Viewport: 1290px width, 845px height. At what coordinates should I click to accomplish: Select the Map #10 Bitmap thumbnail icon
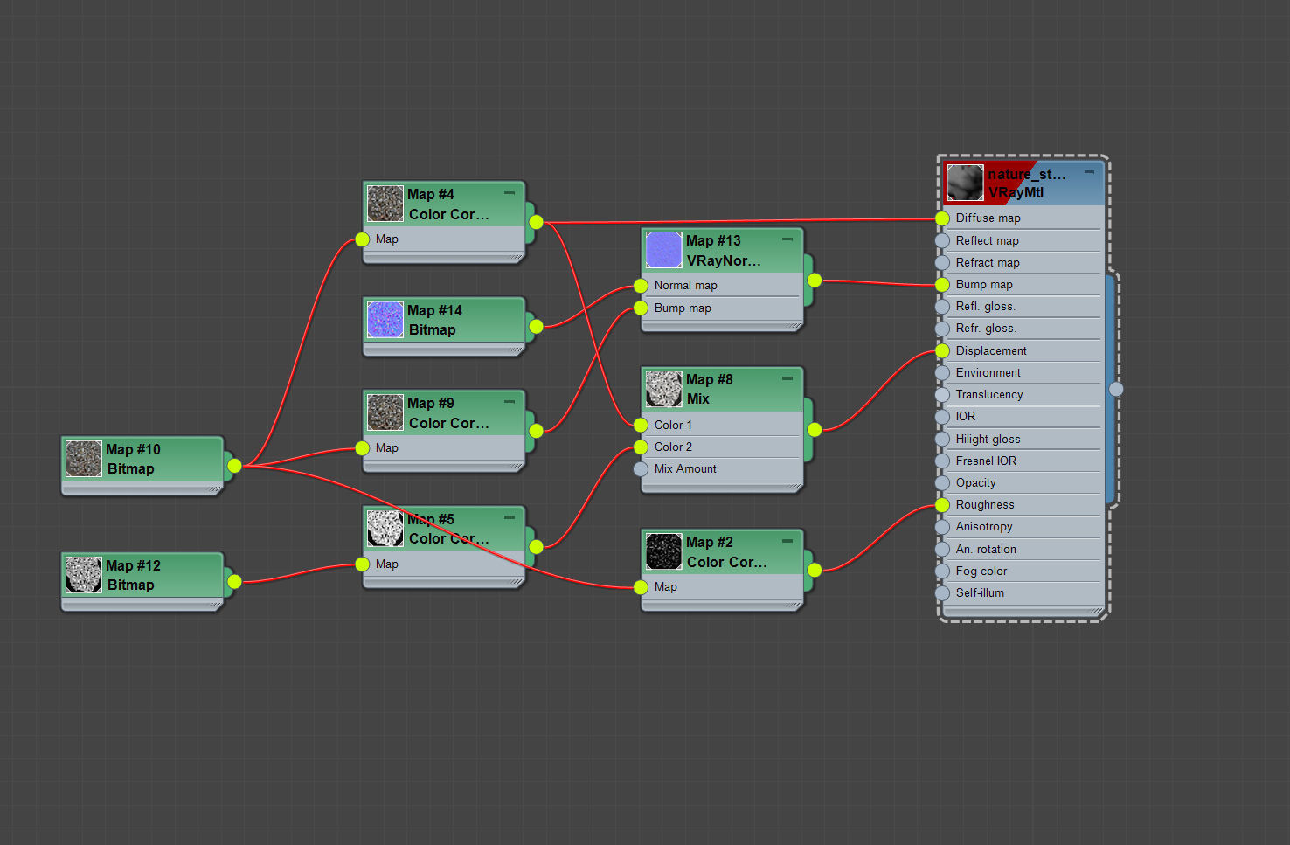coord(83,458)
